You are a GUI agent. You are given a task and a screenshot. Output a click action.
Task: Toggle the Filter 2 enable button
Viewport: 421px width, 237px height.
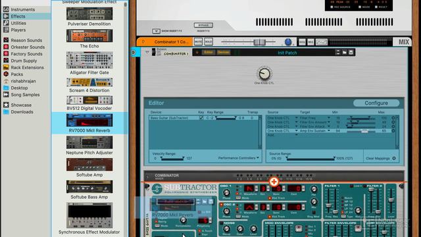pyautogui.click(x=364, y=186)
